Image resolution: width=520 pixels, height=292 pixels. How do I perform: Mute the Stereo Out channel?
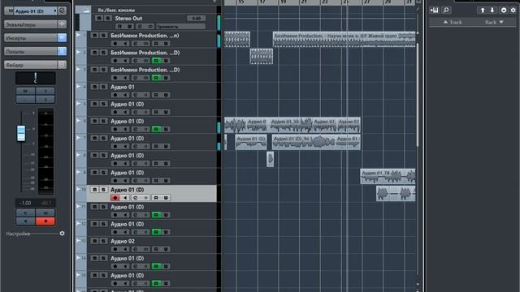point(99,18)
